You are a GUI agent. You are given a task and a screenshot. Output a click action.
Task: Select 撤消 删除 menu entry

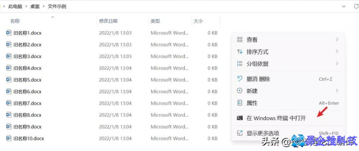288,79
